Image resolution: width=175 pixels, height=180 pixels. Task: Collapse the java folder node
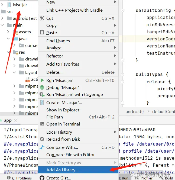click(x=8, y=38)
